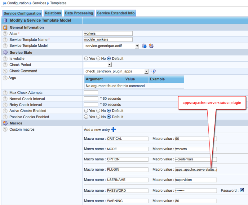Click the info icon beside Check Command
This screenshot has height=205, width=248.
click(x=153, y=71)
